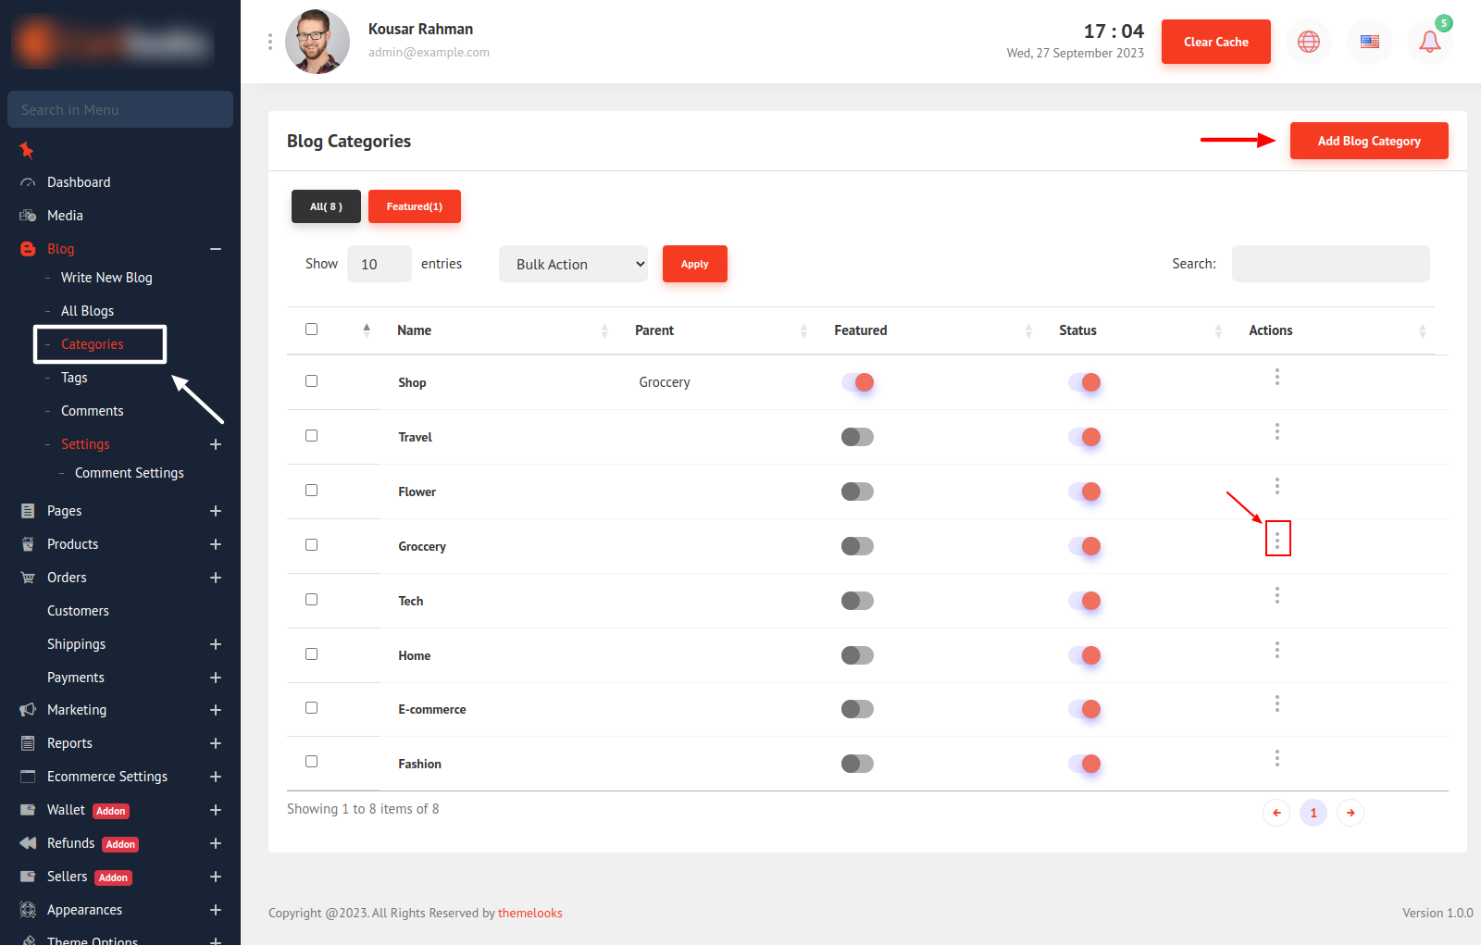Click the Search input field in table
Viewport: 1481px width, 946px height.
coord(1330,264)
